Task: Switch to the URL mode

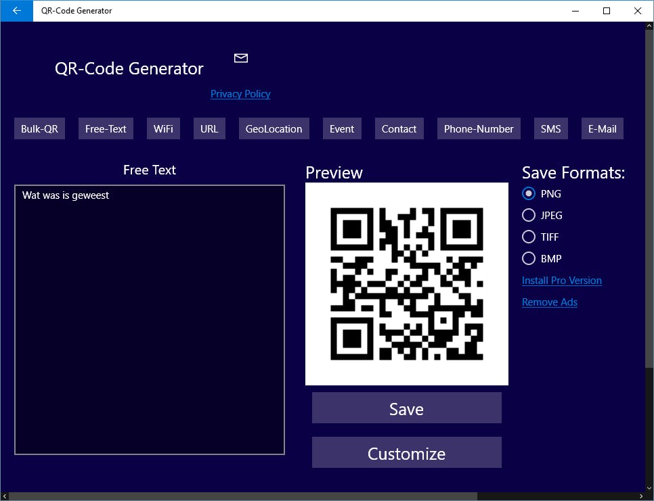Action: (x=209, y=128)
